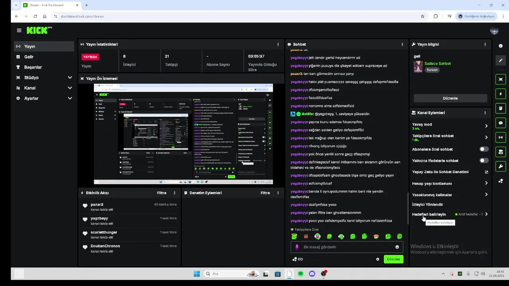Open Filtre dropdown in Denetim Eylemleri
Screen dimensions: 509x286
[265, 193]
